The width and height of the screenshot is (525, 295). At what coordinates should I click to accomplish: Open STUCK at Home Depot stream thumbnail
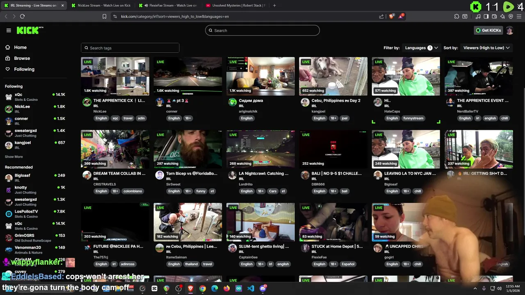[333, 222]
